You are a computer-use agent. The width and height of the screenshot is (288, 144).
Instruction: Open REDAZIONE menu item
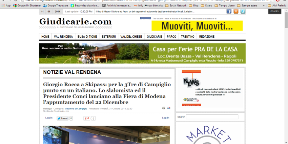click(x=207, y=37)
